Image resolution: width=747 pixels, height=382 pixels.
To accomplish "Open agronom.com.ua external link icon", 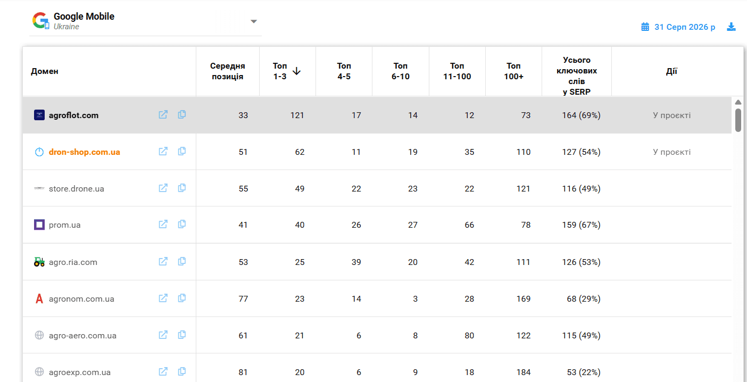I will pos(163,298).
